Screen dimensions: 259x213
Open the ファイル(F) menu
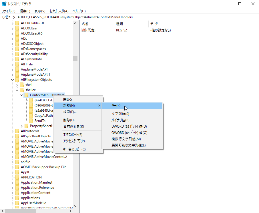click(x=8, y=11)
